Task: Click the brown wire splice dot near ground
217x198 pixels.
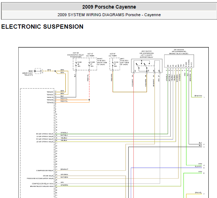Action: 55,71
